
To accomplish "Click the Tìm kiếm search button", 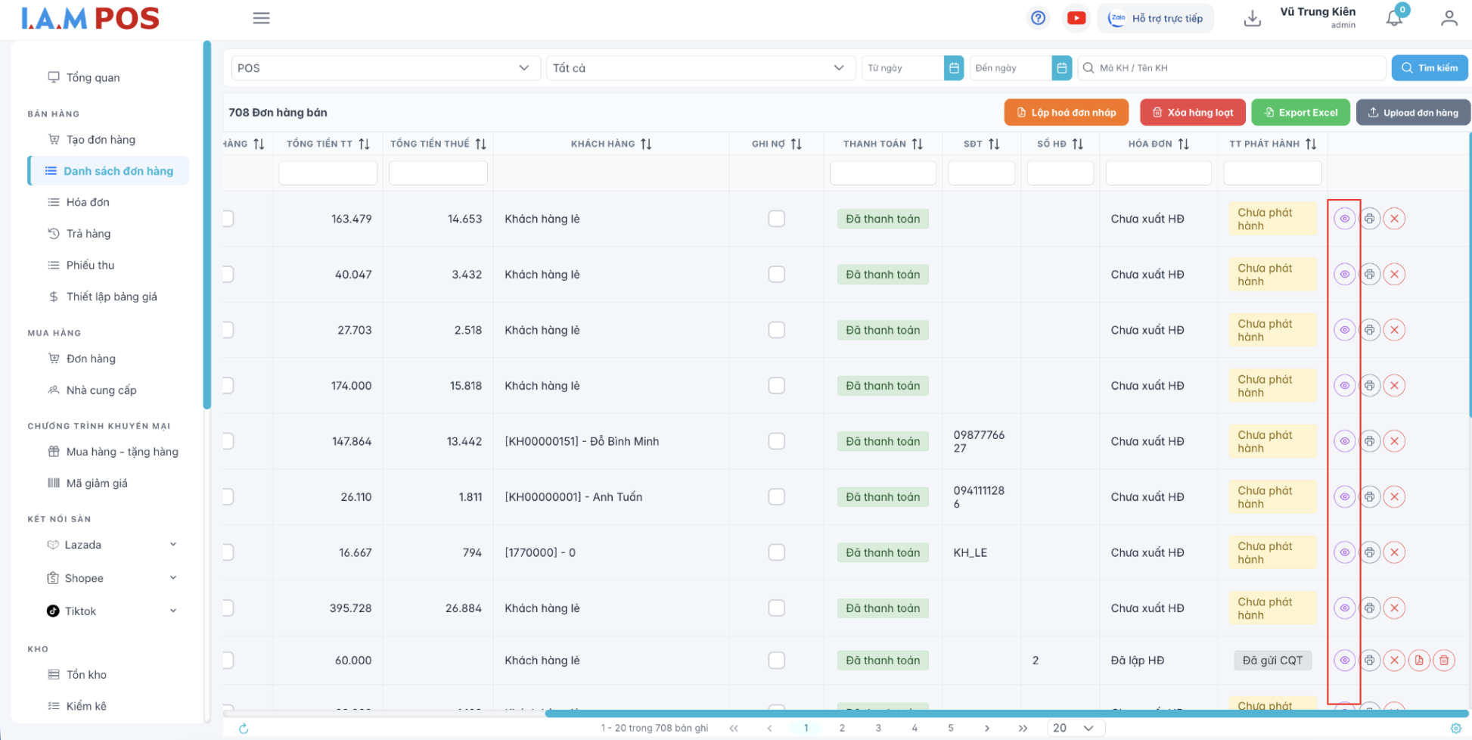I will click(1429, 68).
